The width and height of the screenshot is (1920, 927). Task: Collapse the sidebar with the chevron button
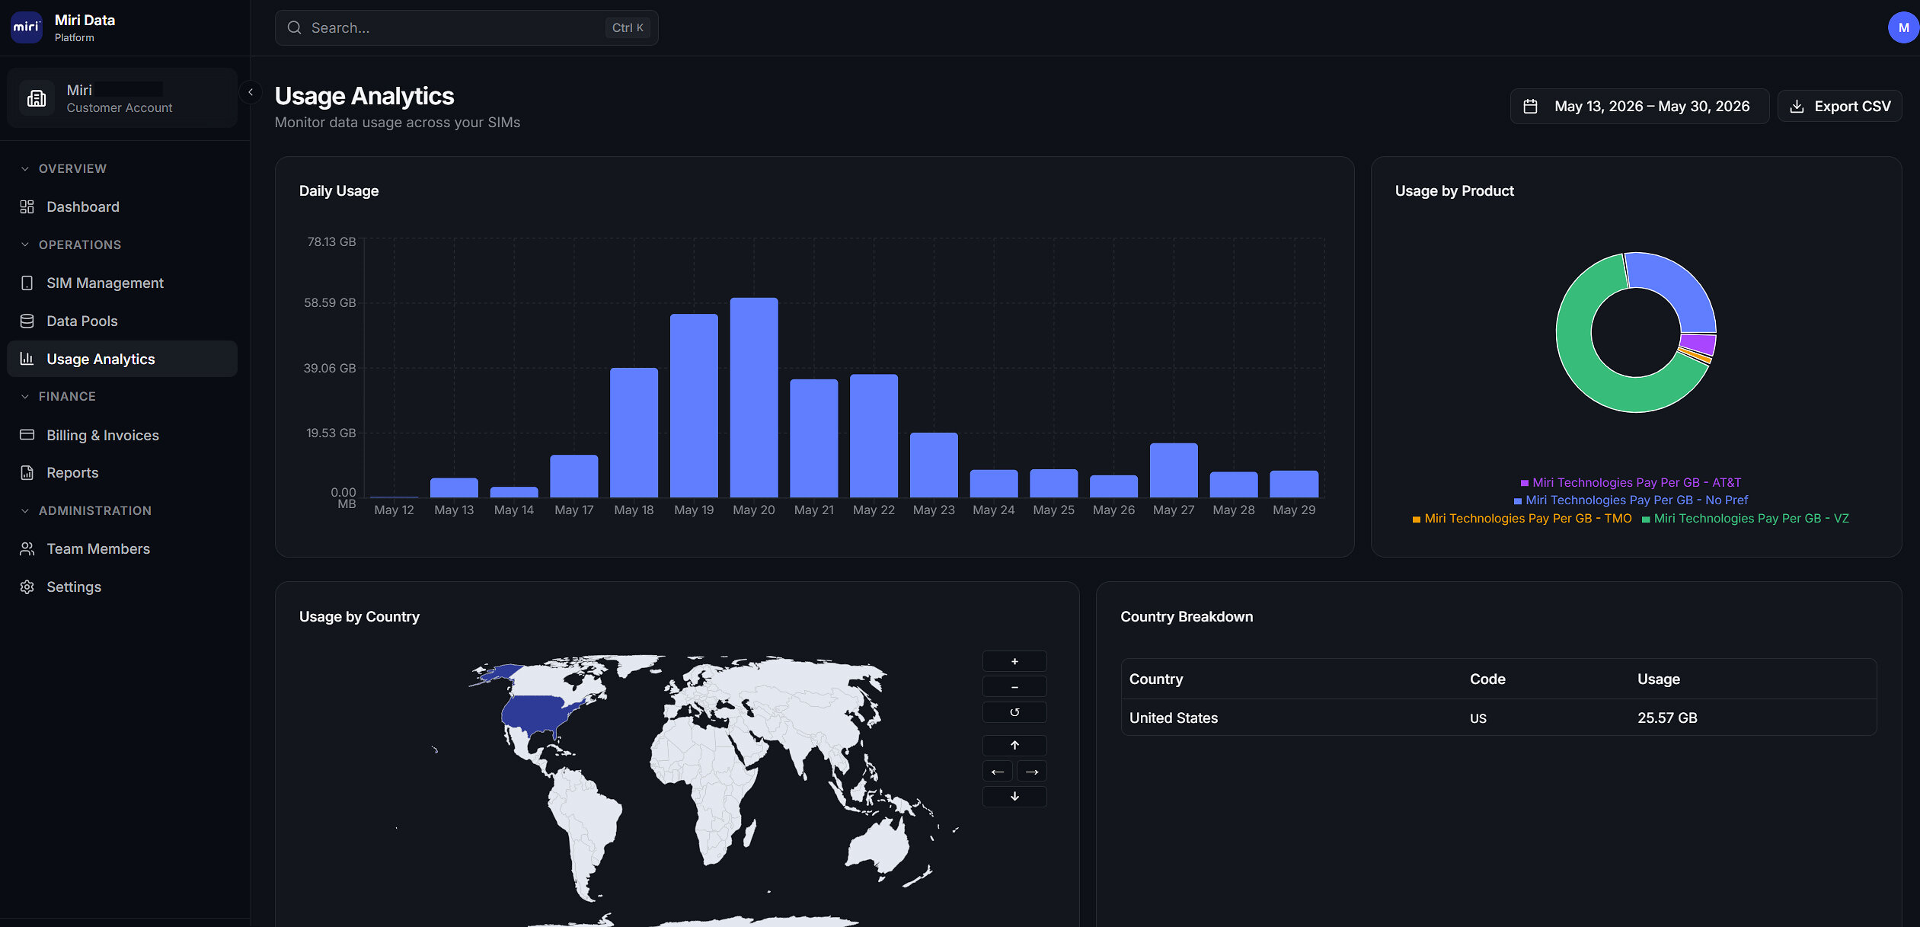coord(250,92)
